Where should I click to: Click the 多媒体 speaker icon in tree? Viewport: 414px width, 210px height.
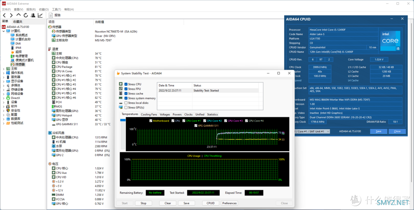point(8,85)
